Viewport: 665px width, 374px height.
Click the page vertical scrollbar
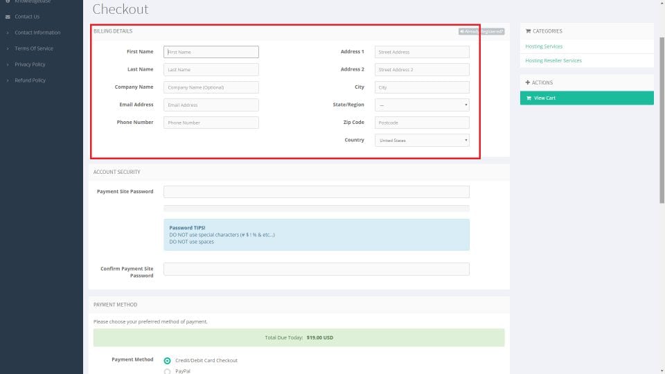(661, 139)
